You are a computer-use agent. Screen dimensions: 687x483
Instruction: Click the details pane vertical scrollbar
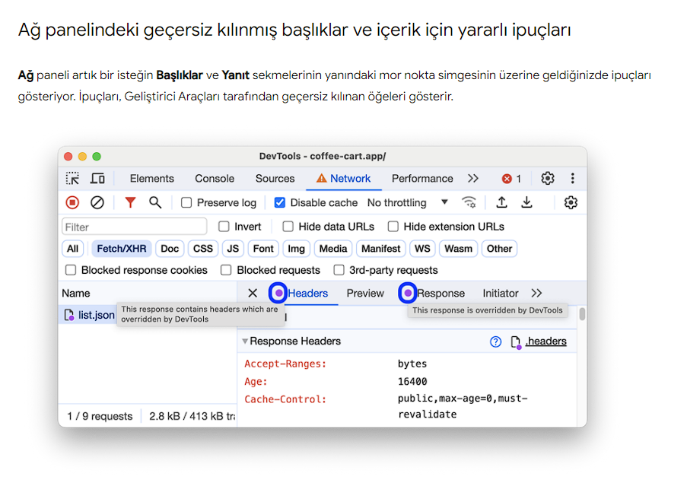coord(582,314)
